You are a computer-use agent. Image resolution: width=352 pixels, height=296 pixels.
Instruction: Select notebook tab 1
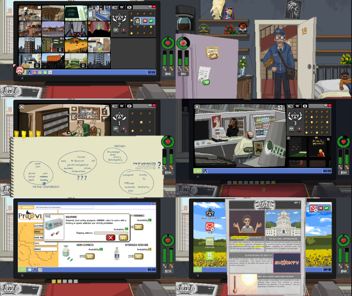(16, 134)
